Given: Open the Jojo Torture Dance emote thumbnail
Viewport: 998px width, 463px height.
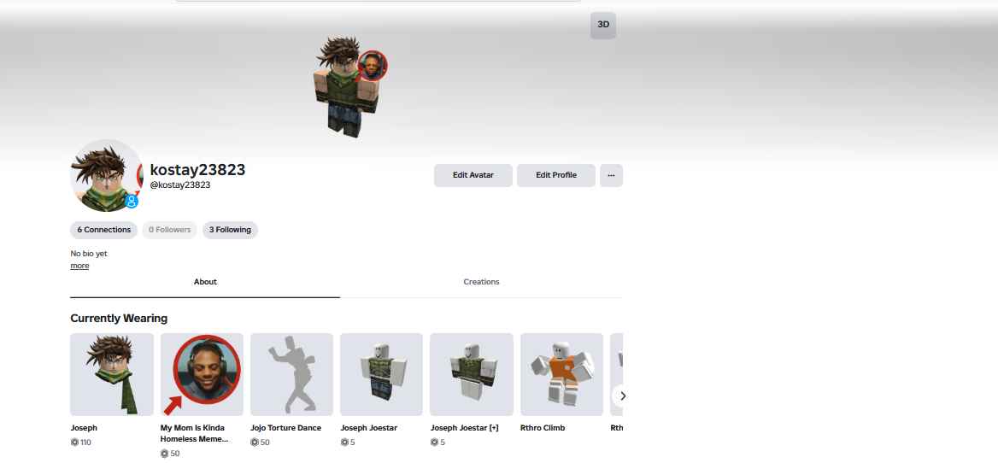Looking at the screenshot, I should pos(291,375).
